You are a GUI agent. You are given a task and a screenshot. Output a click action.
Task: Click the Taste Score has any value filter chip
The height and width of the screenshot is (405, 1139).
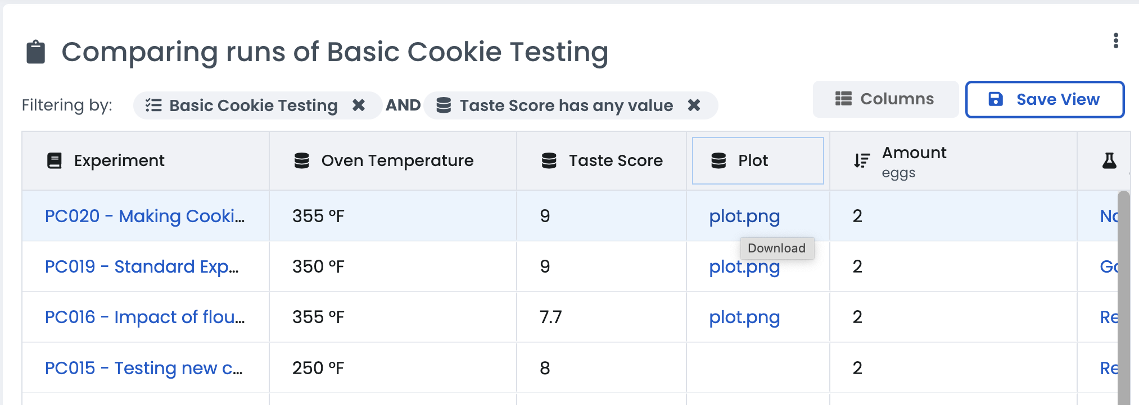(566, 105)
